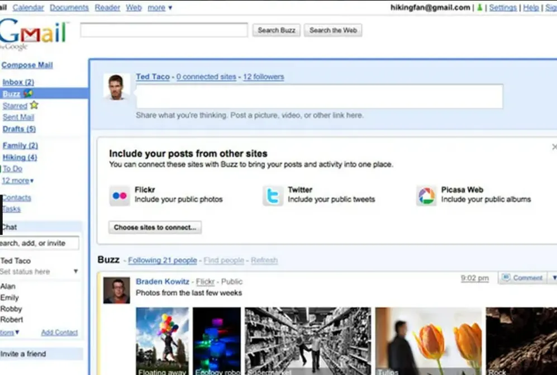Click chat contact Robby
The height and width of the screenshot is (375, 557).
pos(11,309)
